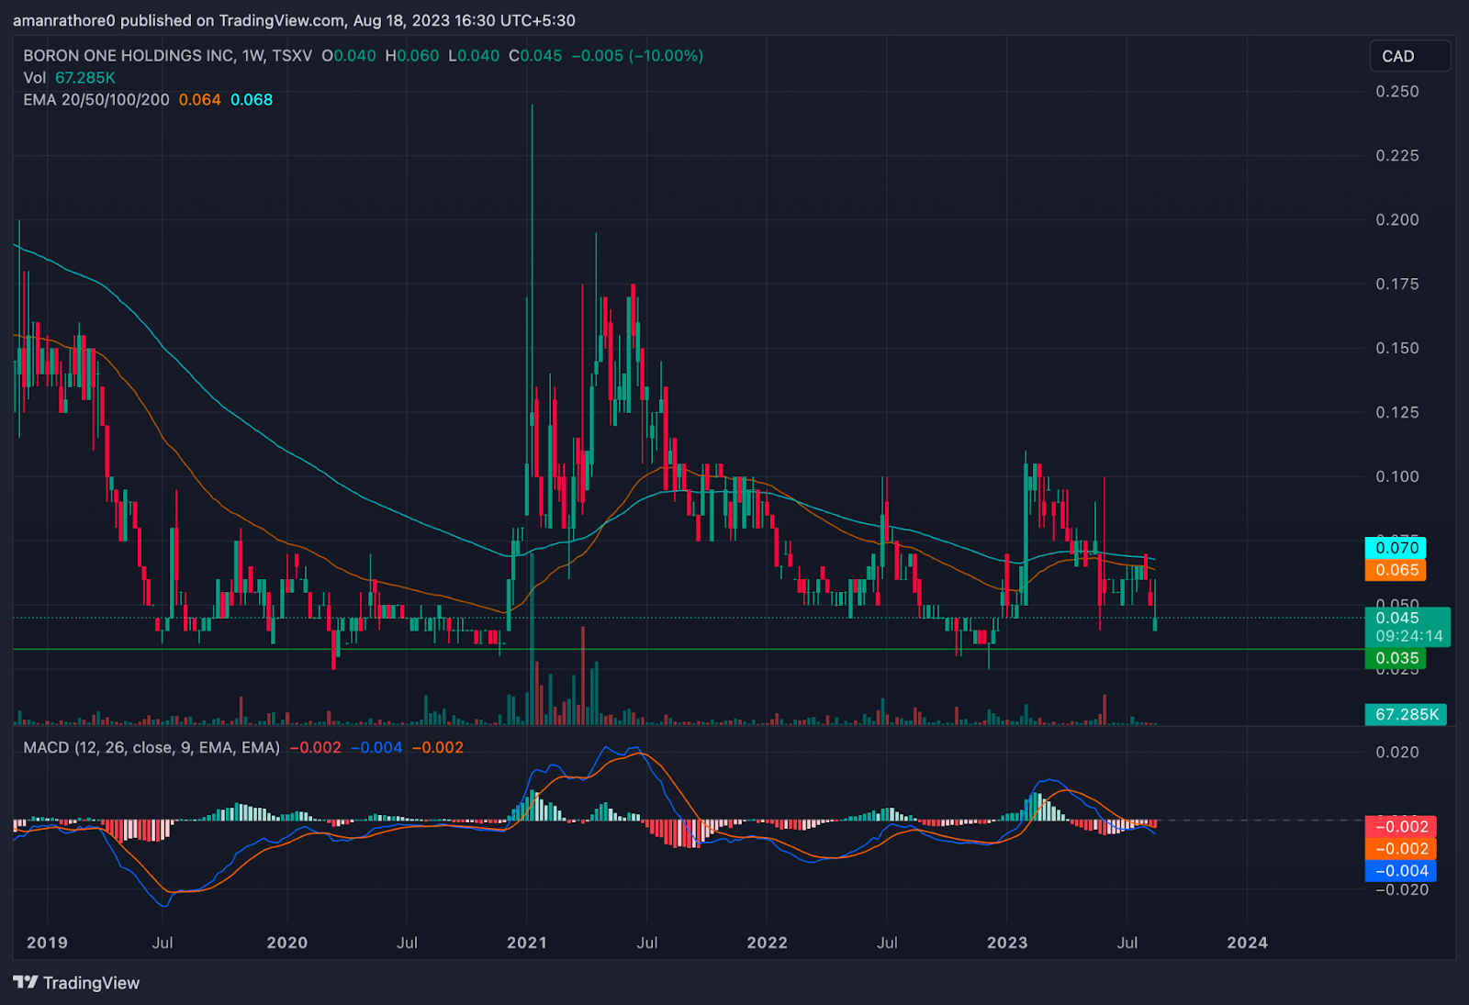1469x1005 pixels.
Task: Click the 0.150 price axis label
Action: 1396,348
